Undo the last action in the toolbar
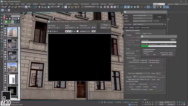188x106 pixels. click(x=2, y=7)
